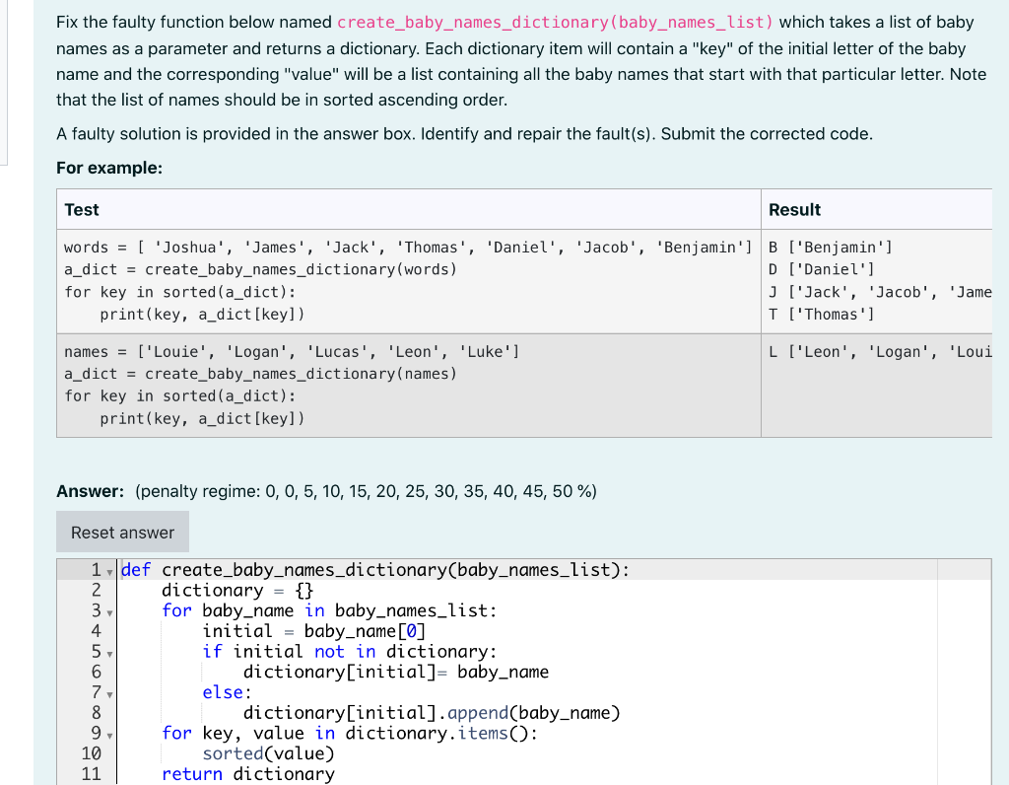Click the Test column header of the example table
The image size is (1009, 785).
81,209
